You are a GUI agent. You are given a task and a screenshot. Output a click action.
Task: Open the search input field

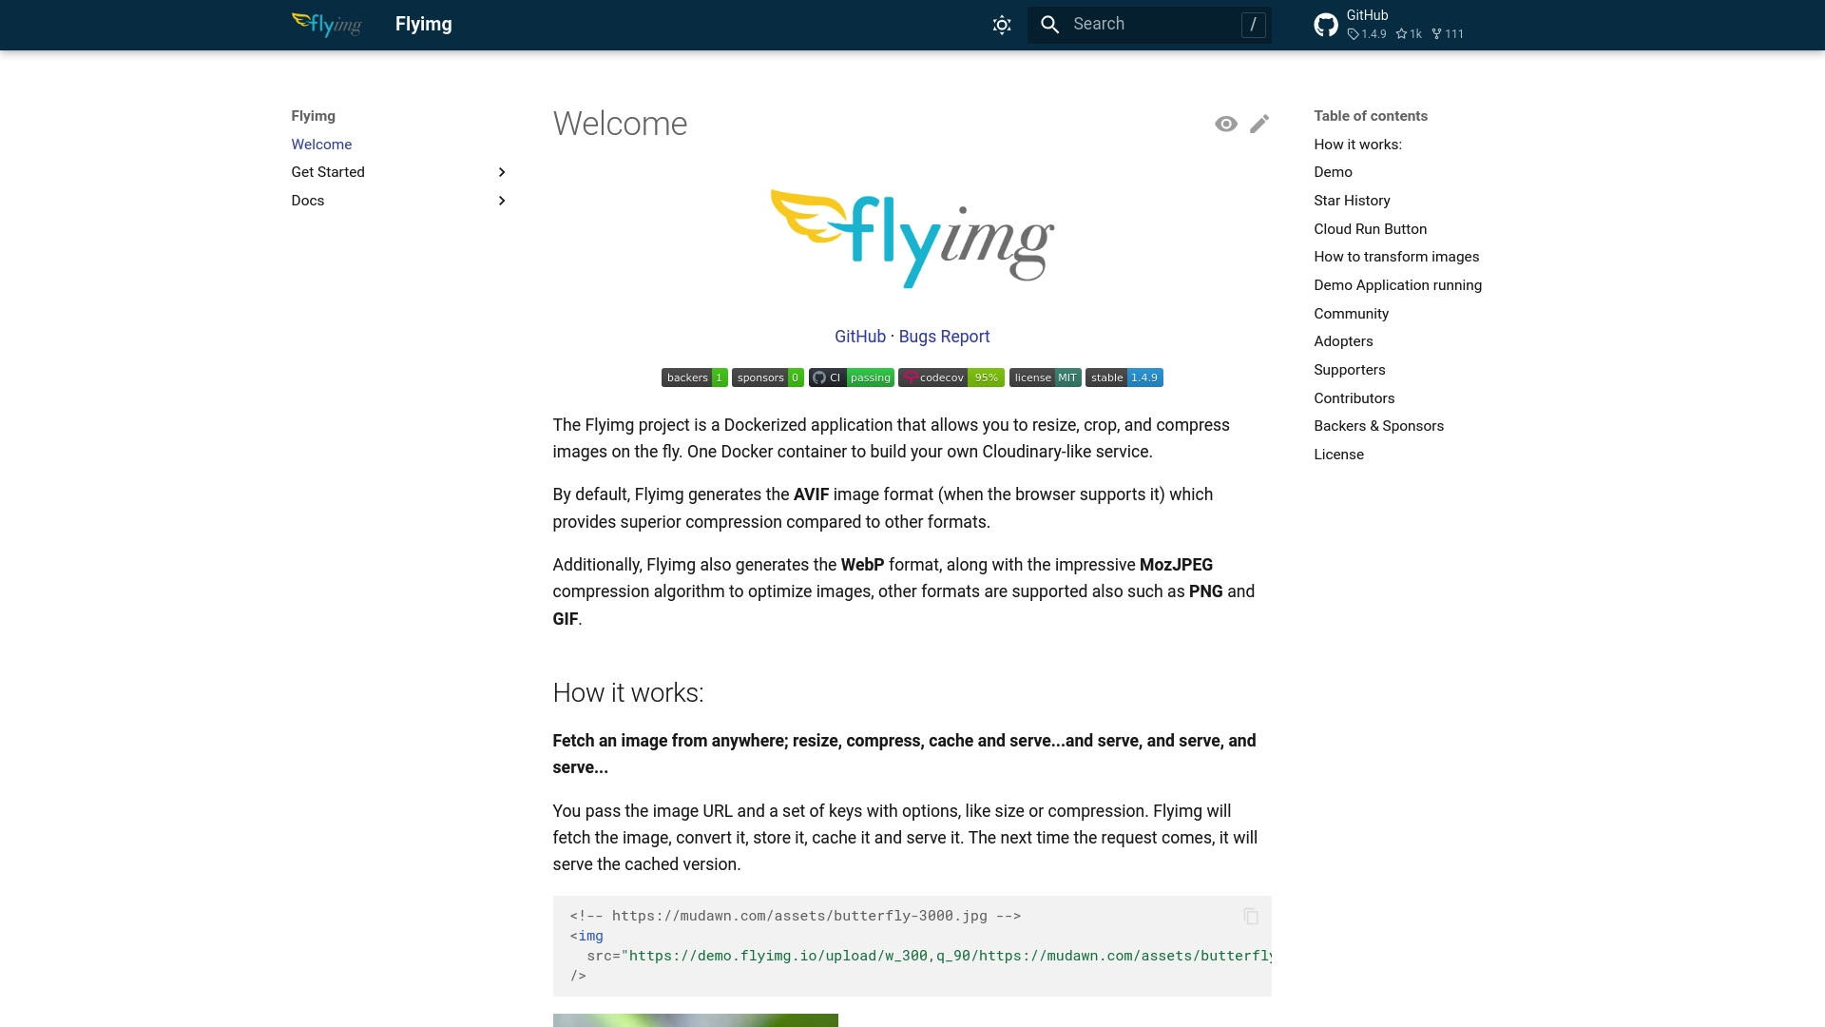point(1148,25)
